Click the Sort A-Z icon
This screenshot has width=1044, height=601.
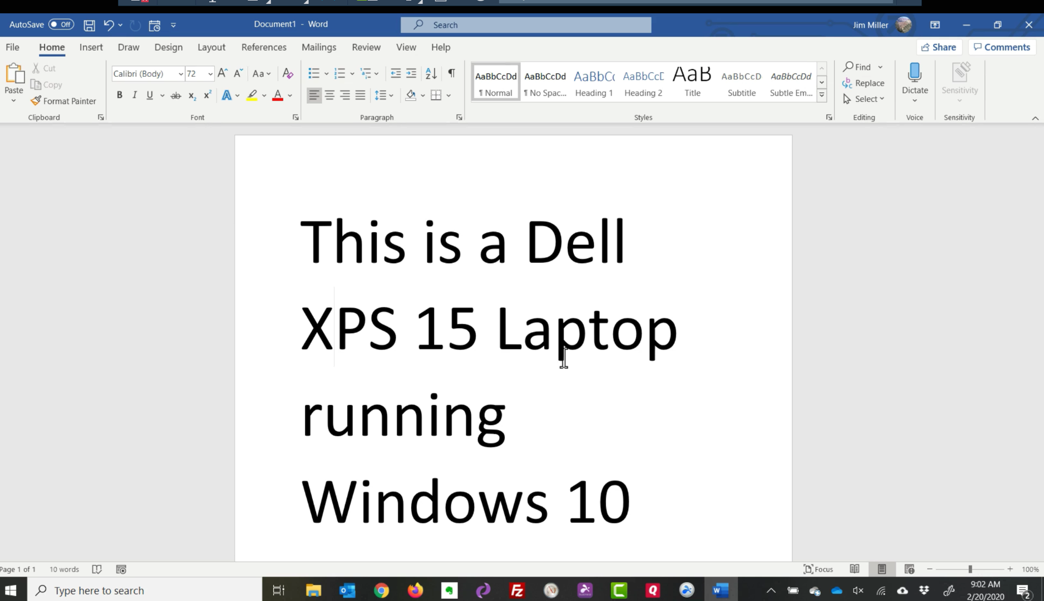[x=431, y=73]
